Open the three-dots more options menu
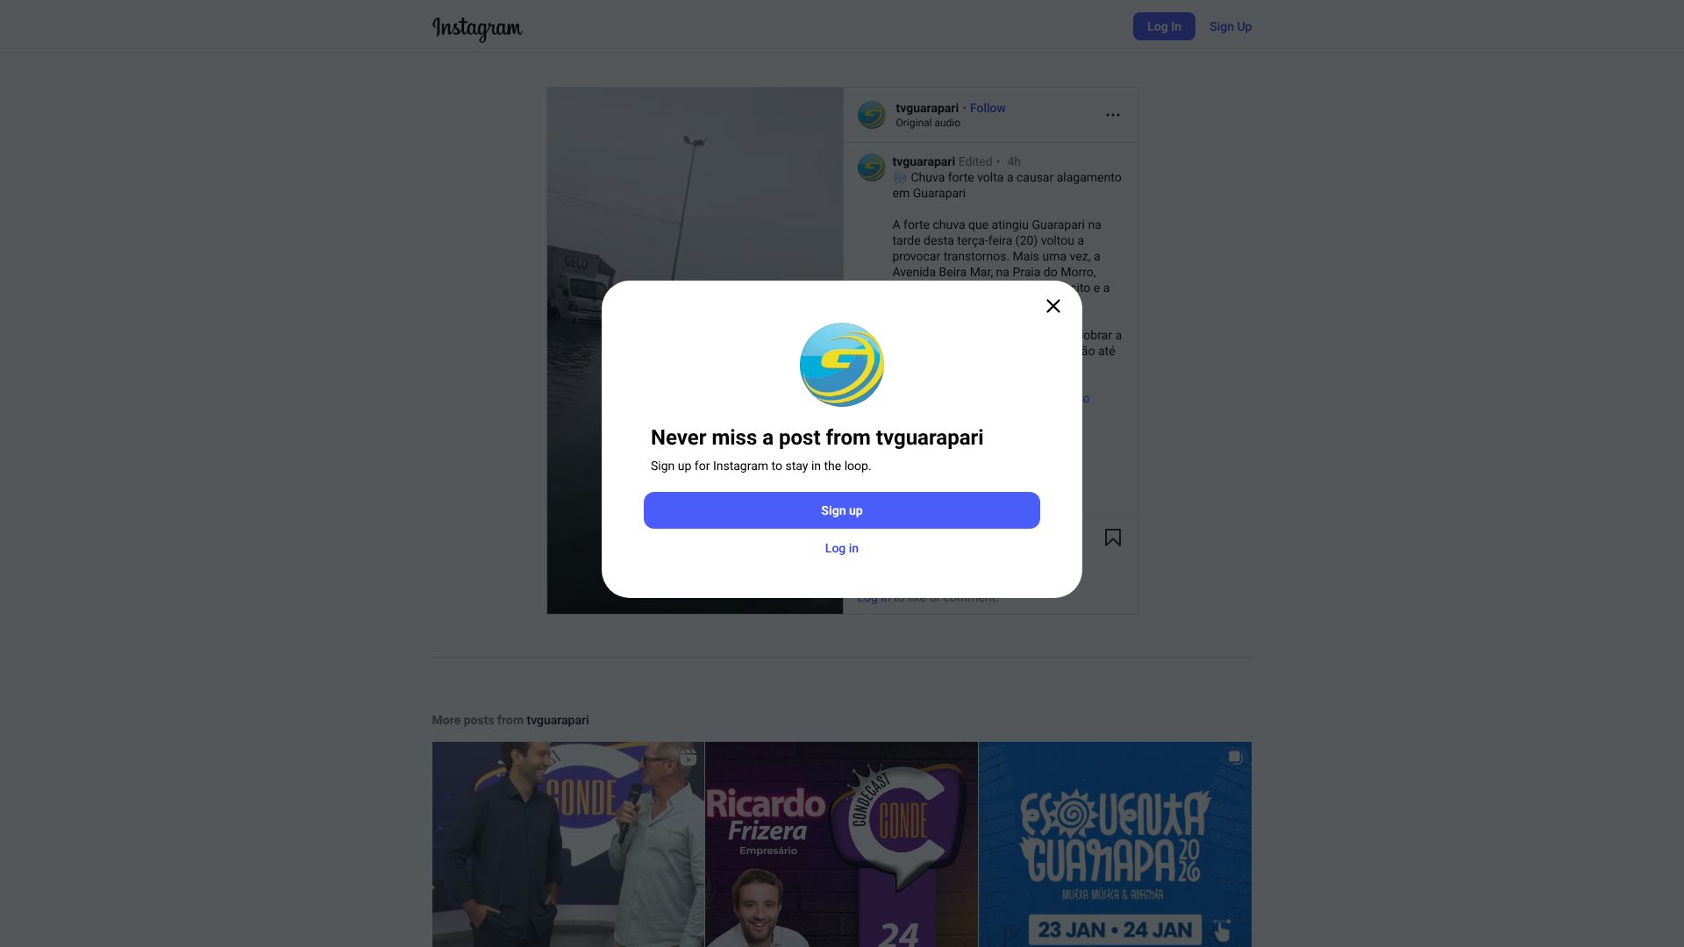 (x=1113, y=115)
